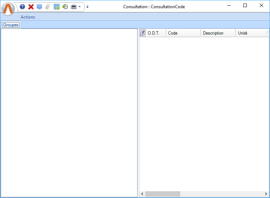The width and height of the screenshot is (270, 198).
Task: Maximize the Consultation window
Action: coord(245,6)
